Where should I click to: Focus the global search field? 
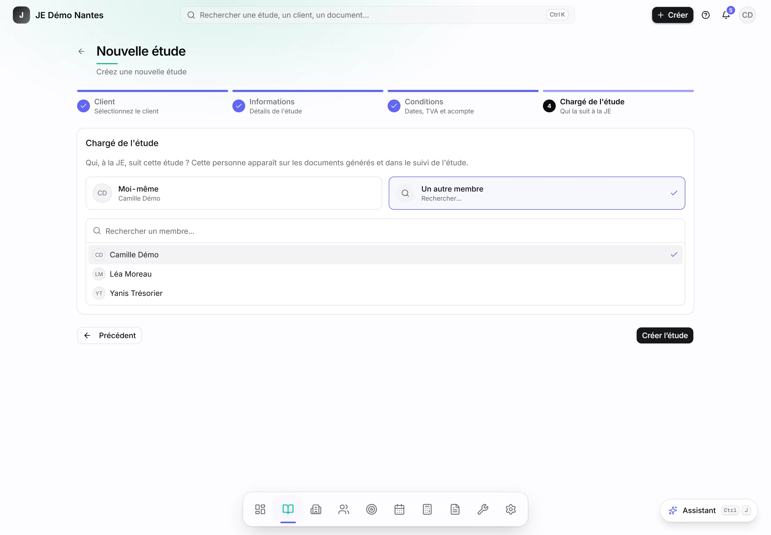[377, 15]
